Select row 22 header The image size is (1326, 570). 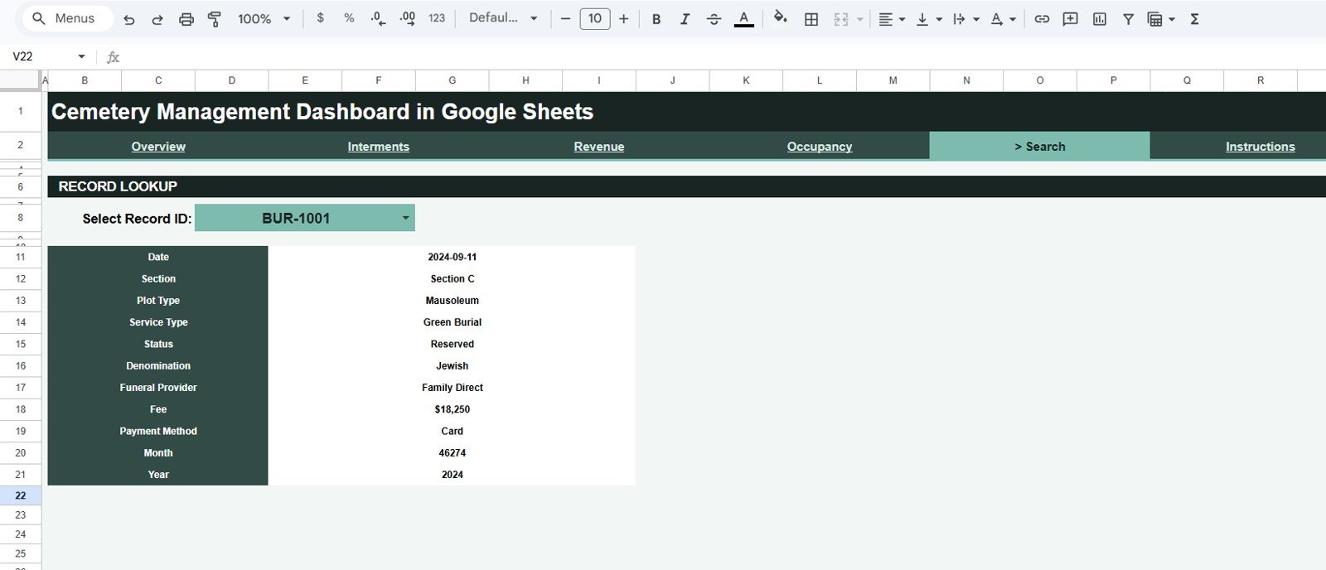coord(20,495)
